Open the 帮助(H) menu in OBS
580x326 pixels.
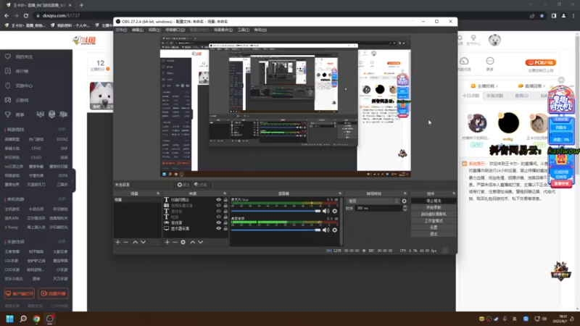pyautogui.click(x=260, y=30)
